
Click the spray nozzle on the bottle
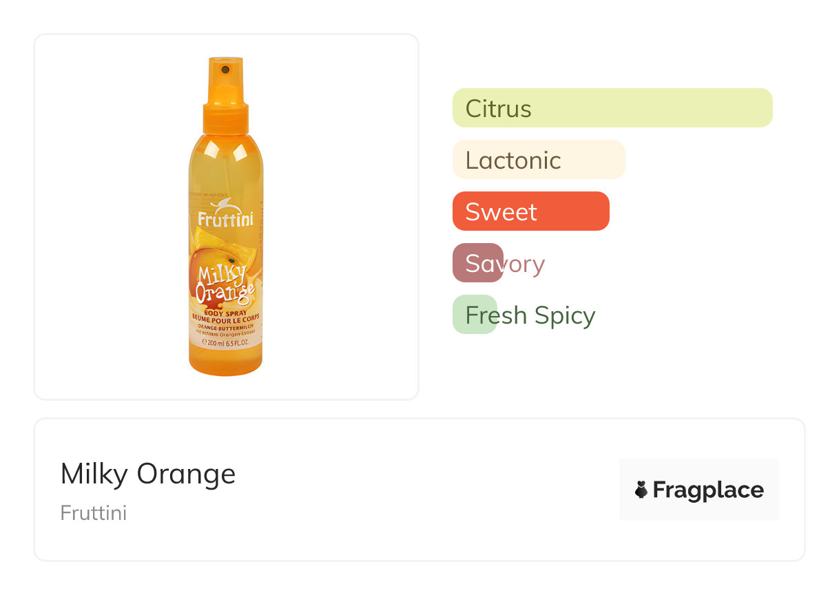pos(225,70)
